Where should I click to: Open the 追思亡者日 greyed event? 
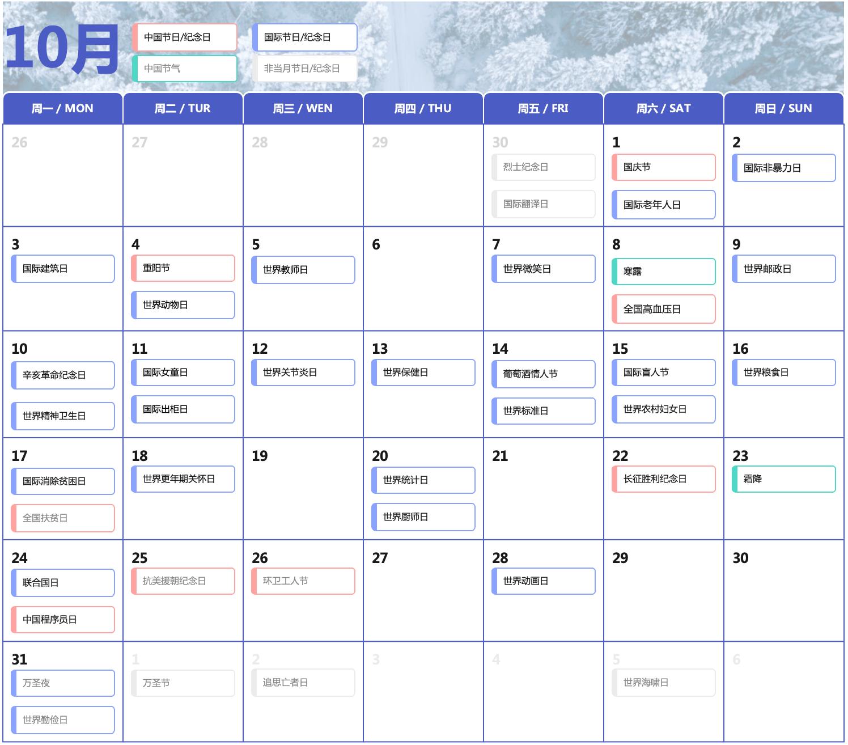(x=303, y=683)
